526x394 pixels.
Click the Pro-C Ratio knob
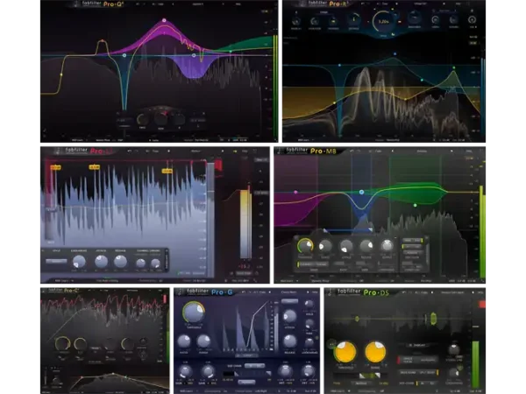80,344
